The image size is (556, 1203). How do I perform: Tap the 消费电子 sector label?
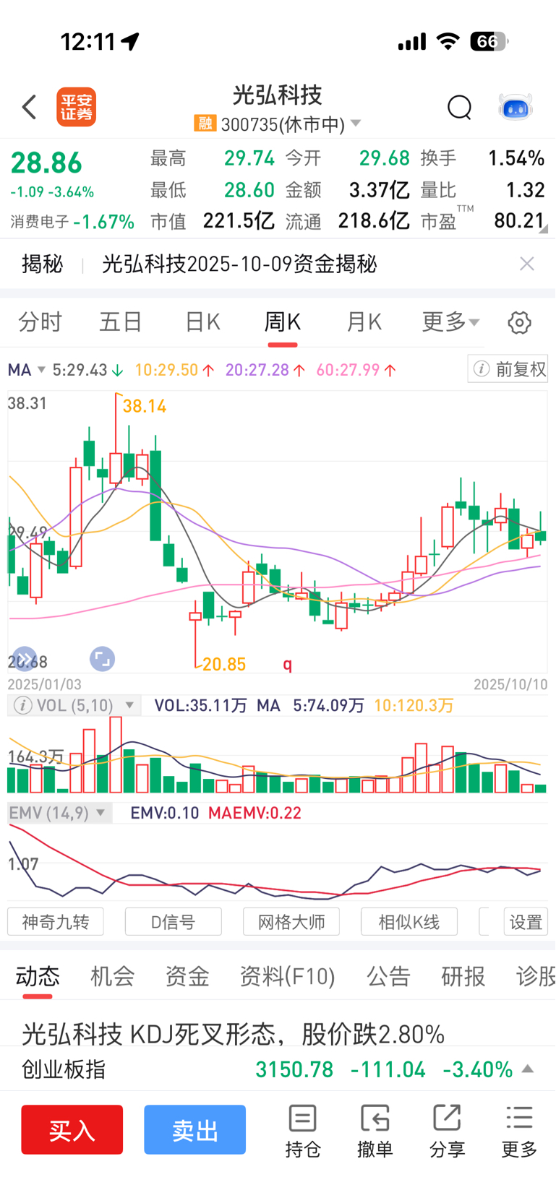point(40,222)
